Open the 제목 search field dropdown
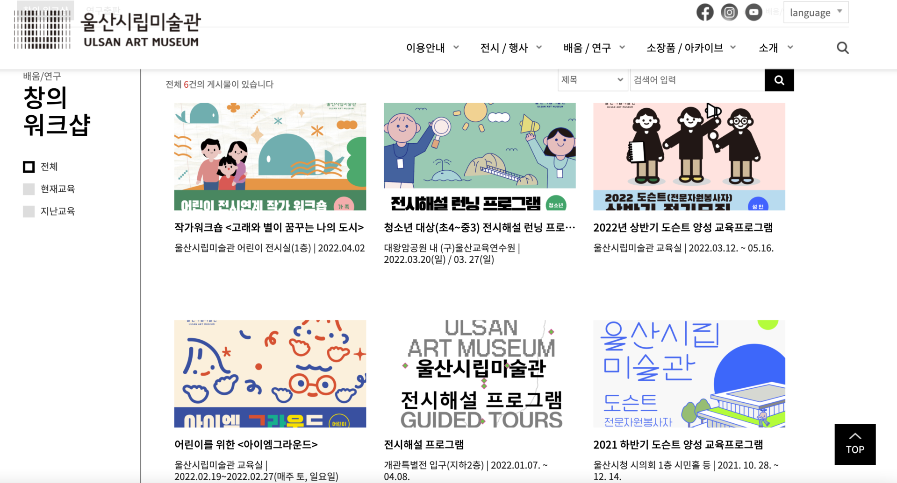897x483 pixels. click(x=593, y=80)
